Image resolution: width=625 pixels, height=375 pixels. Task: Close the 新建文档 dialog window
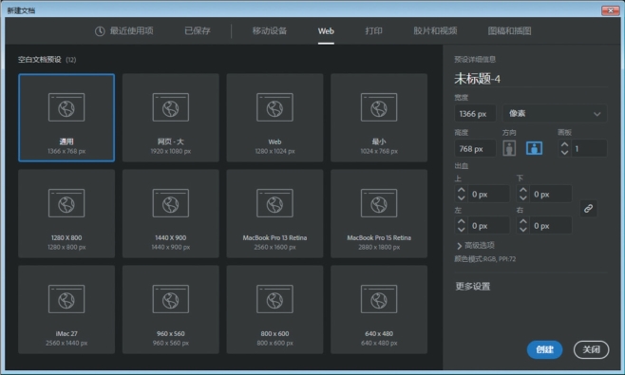pyautogui.click(x=610, y=9)
